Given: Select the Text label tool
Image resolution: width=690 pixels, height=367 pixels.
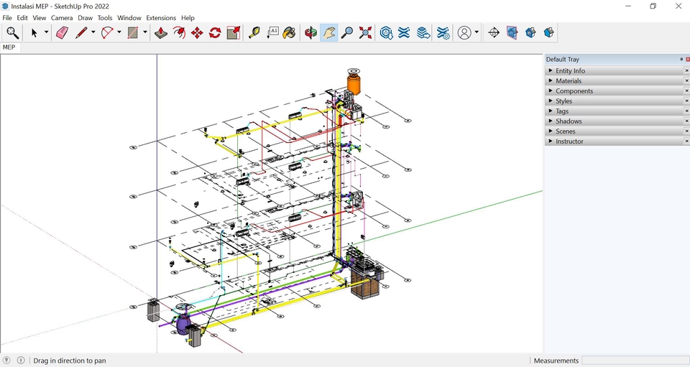Looking at the screenshot, I should coord(272,32).
